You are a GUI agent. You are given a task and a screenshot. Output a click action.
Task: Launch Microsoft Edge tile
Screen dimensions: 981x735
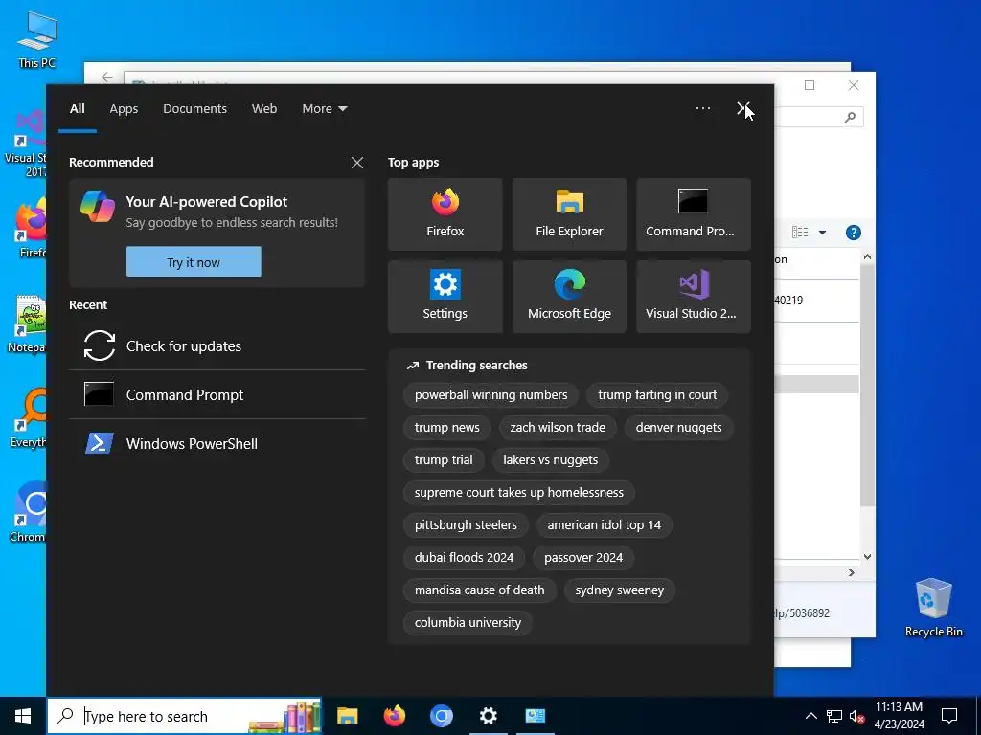pos(569,297)
